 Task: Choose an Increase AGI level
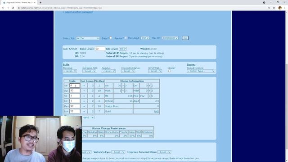pos(89,71)
